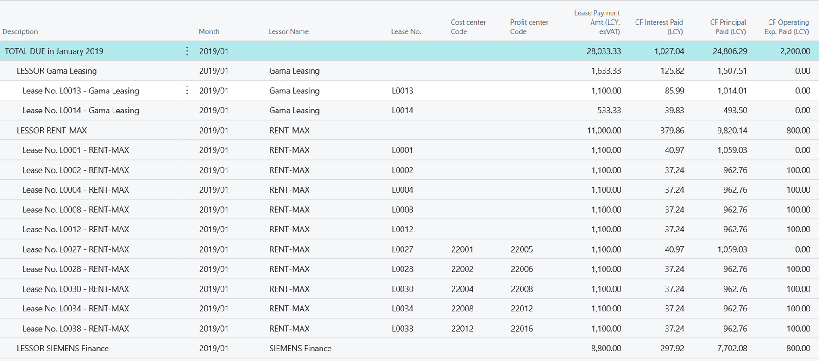819x361 pixels.
Task: Select Lease No. L0013 - Gama Leasing row
Action: click(x=409, y=91)
